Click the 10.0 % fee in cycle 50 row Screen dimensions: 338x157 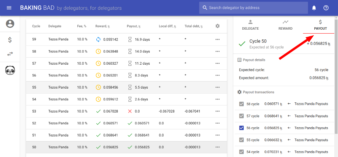coord(82,147)
